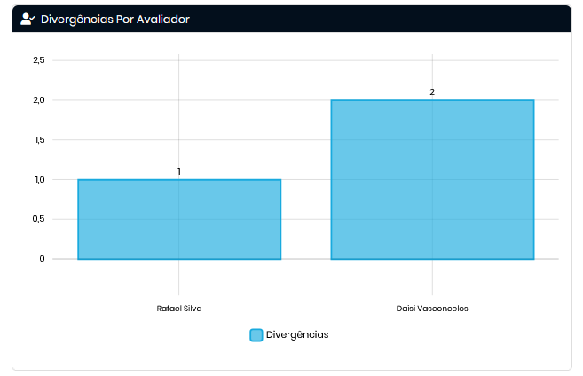Image resolution: width=583 pixels, height=376 pixels.
Task: Click the Daisi Vasconcelos axis label
Action: click(432, 309)
